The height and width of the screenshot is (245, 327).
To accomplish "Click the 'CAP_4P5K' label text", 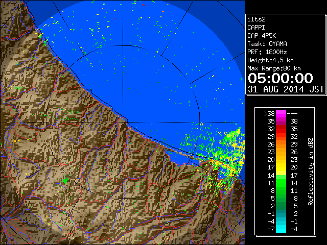I will [x=262, y=36].
